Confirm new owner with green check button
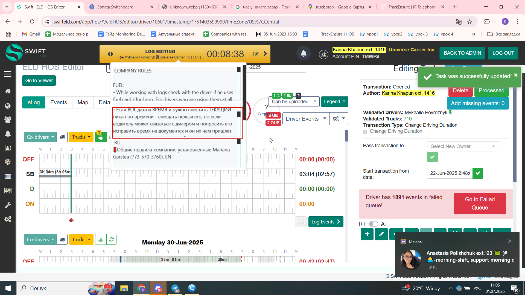This screenshot has width=525, height=295. tap(432, 157)
